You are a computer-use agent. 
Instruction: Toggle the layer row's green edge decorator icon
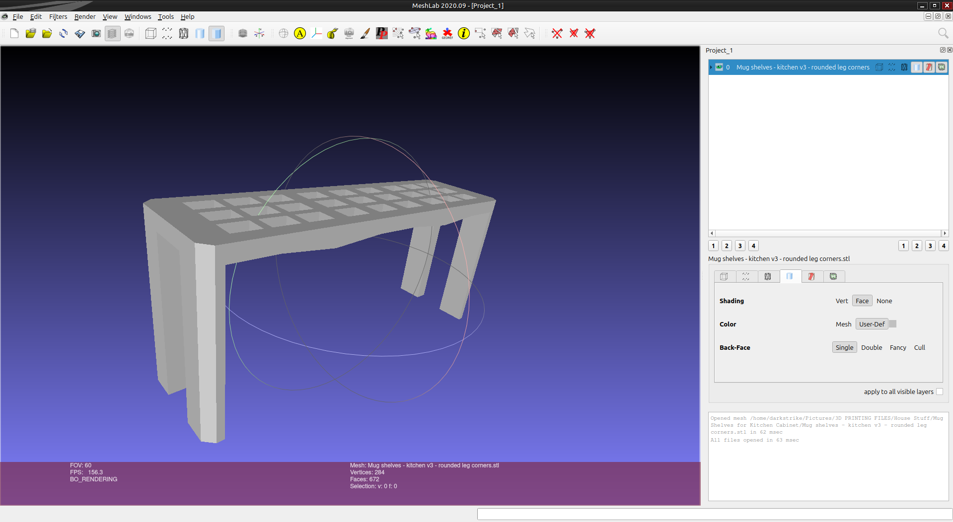[942, 67]
